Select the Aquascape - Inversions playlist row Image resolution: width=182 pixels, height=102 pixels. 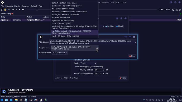(91, 20)
